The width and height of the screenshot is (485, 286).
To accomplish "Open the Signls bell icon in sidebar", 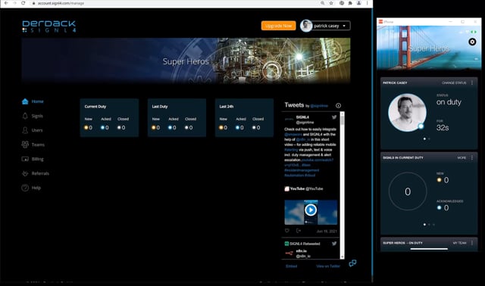I will coord(25,116).
